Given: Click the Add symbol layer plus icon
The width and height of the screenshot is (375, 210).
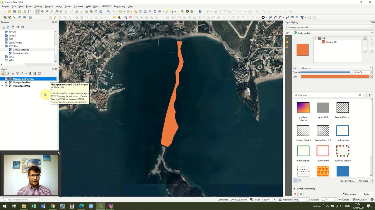Looking at the screenshot, I should point(365,39).
